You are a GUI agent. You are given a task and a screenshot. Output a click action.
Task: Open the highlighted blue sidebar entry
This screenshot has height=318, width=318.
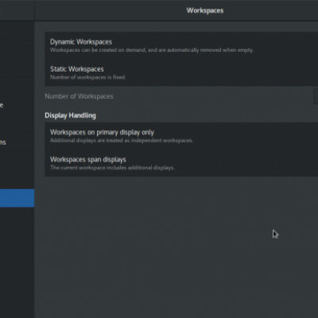click(x=17, y=198)
